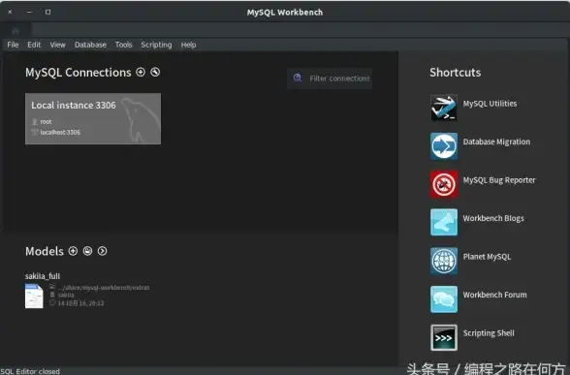Click the MySQL Utilities label
The height and width of the screenshot is (375, 570).
[x=490, y=104]
